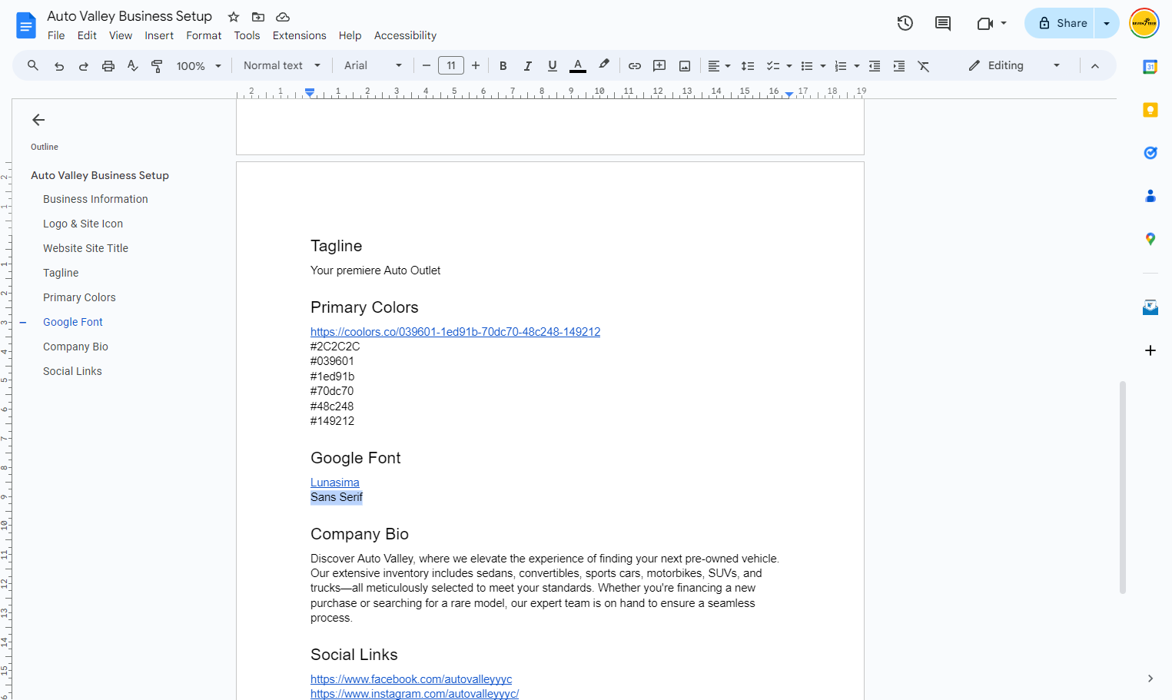Show all comments panel
The height and width of the screenshot is (700, 1172).
pyautogui.click(x=943, y=23)
